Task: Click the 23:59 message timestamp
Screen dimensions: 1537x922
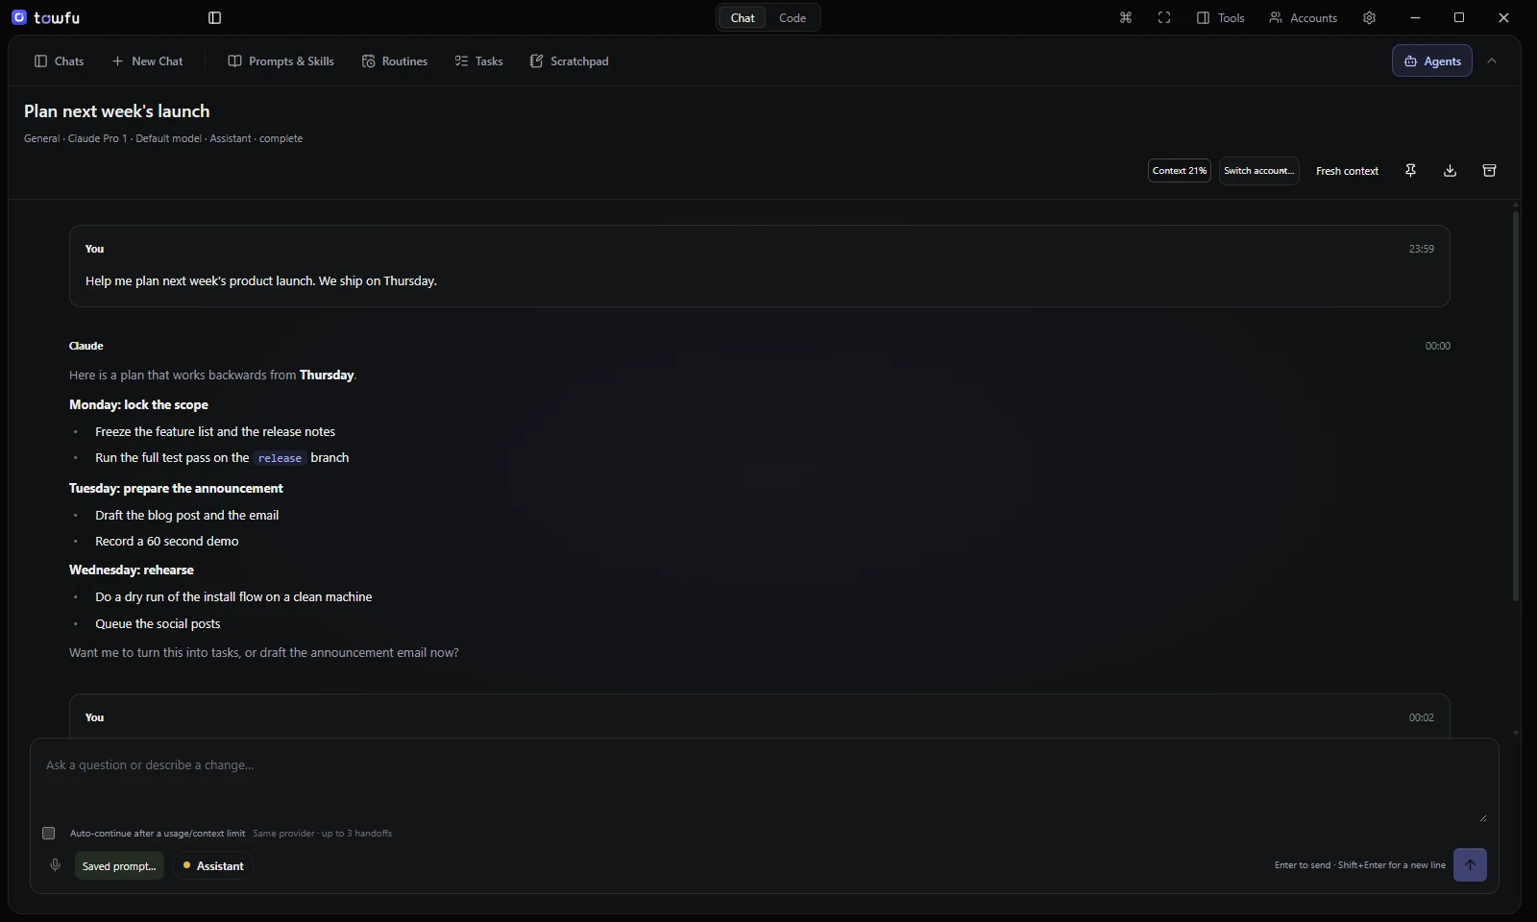Action: coord(1422,249)
